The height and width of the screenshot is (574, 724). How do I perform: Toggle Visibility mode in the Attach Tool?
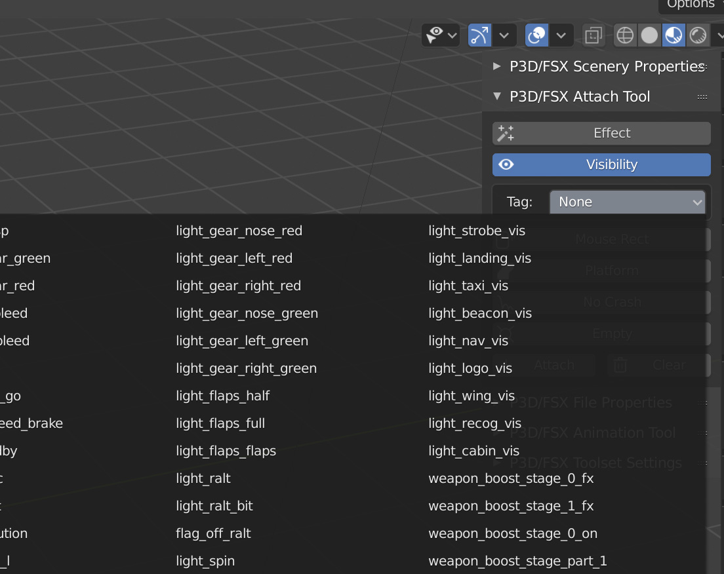click(601, 164)
